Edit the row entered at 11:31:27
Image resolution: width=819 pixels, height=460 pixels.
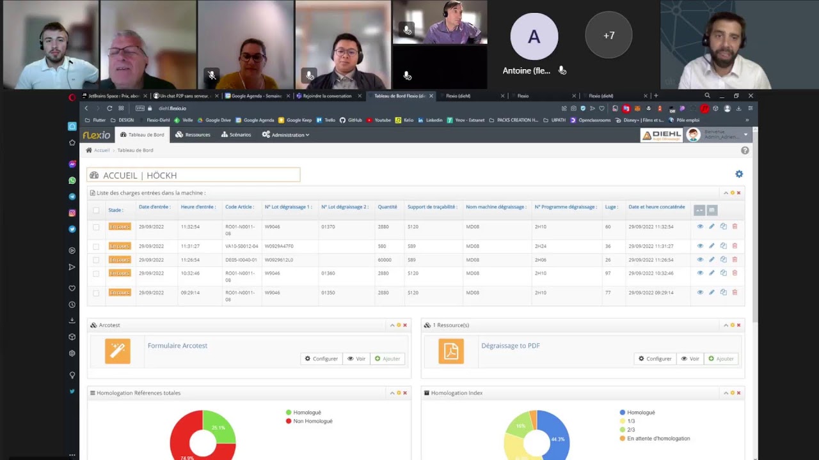pyautogui.click(x=712, y=246)
